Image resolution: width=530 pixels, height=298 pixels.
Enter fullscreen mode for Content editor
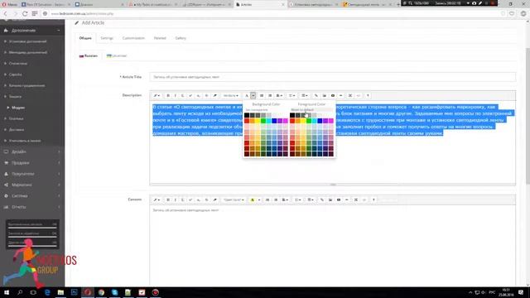click(x=355, y=199)
